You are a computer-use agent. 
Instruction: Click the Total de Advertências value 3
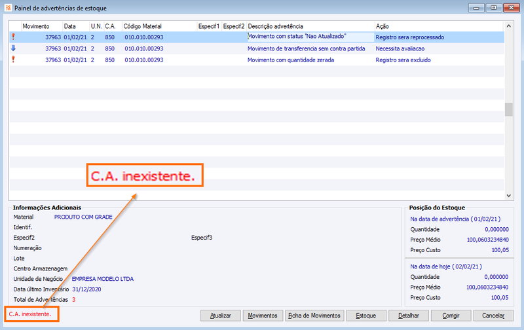coord(74,300)
